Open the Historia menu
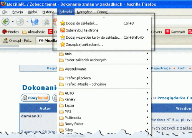Screen dimensions: 192x138 [48, 12]
